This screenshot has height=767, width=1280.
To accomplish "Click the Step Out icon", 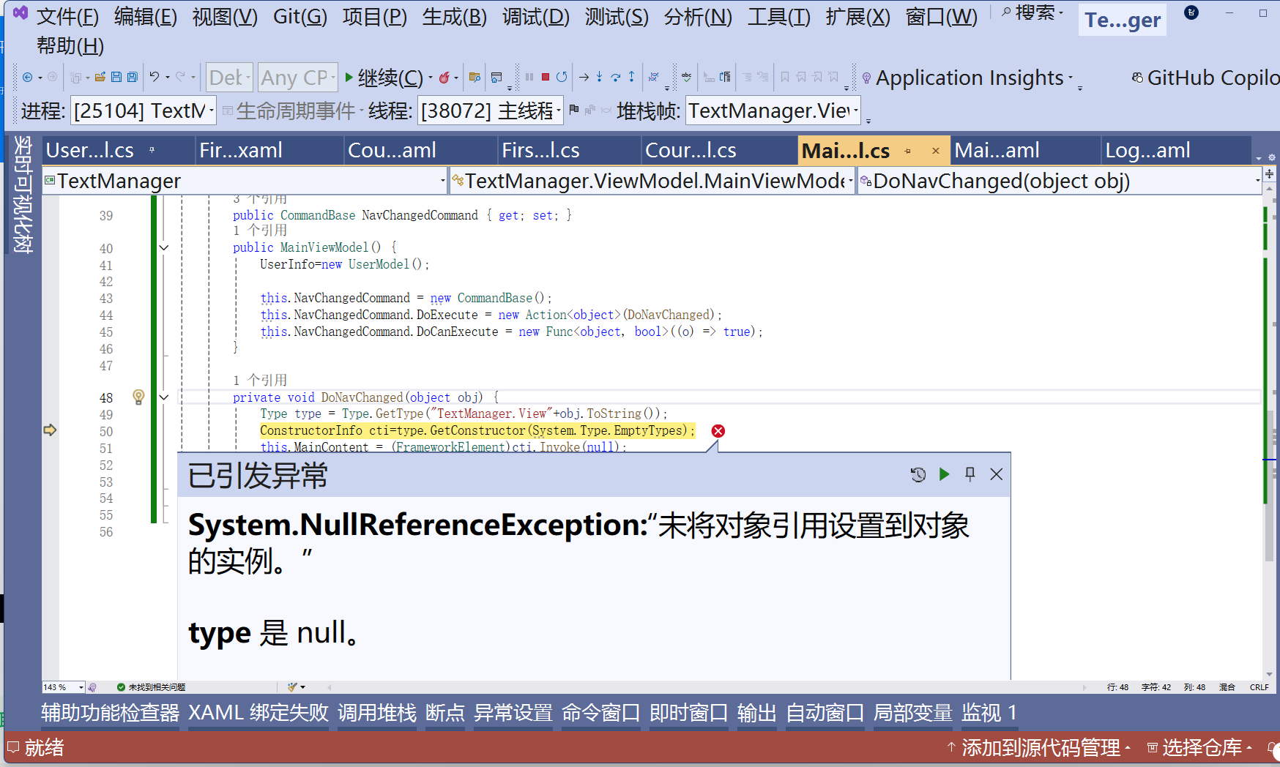I will coord(631,77).
